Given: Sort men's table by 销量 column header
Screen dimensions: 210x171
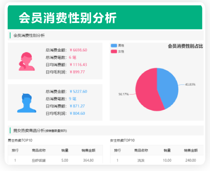Looking at the screenshot, I should (x=65, y=150).
